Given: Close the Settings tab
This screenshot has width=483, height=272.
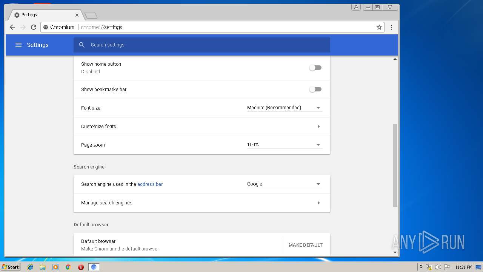Looking at the screenshot, I should tap(77, 15).
